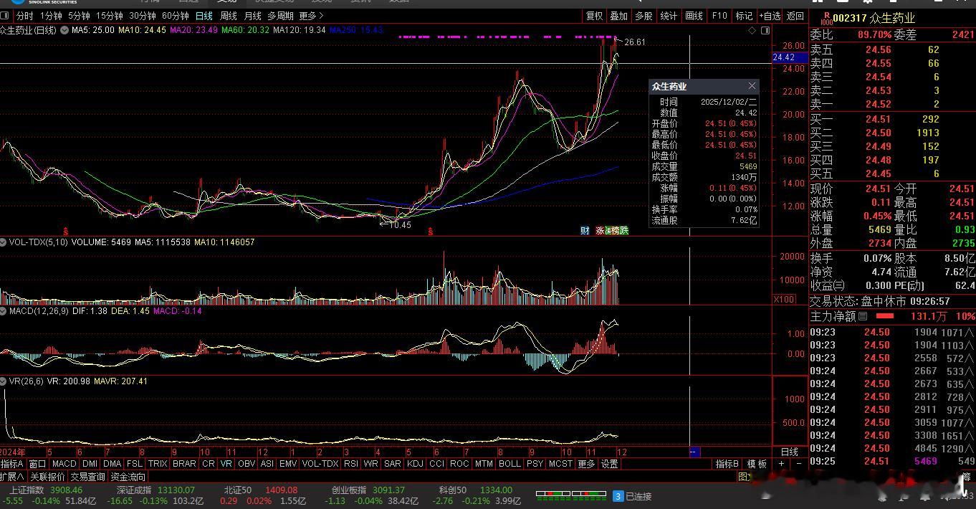Select the TRIX indicator

point(158,464)
